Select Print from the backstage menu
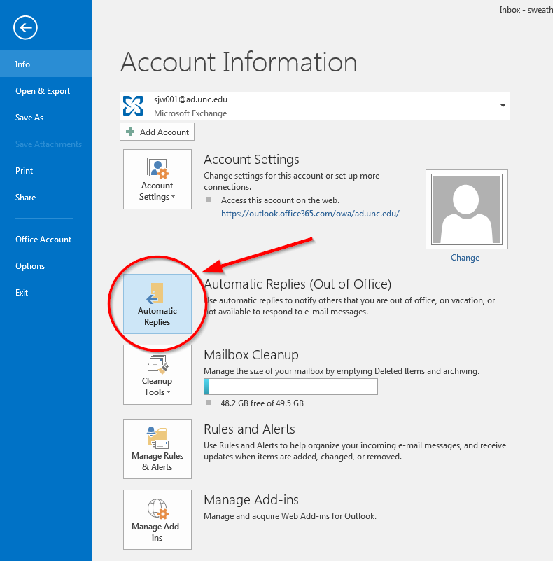The height and width of the screenshot is (561, 553). click(x=24, y=171)
